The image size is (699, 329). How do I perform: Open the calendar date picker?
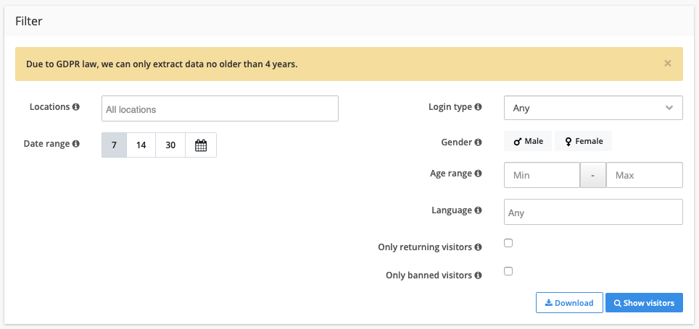tap(201, 145)
